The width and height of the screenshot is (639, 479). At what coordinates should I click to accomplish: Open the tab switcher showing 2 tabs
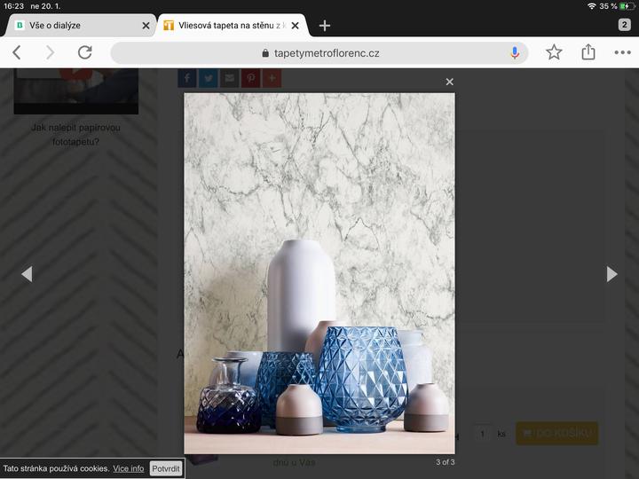tap(624, 25)
